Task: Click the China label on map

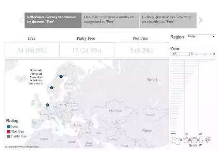Action: pos(147,131)
